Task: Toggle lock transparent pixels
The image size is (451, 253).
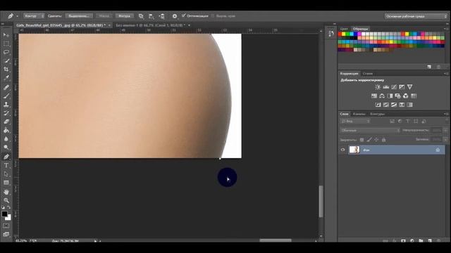Action: click(362, 140)
